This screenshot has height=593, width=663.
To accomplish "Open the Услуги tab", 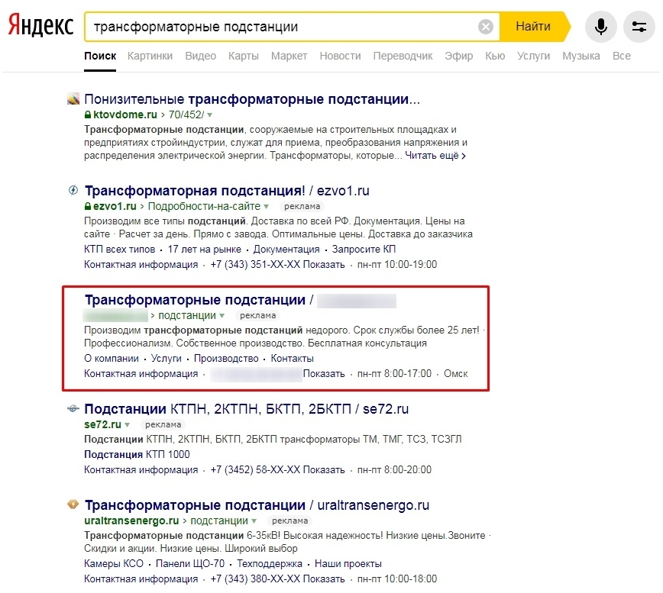I will [x=533, y=56].
